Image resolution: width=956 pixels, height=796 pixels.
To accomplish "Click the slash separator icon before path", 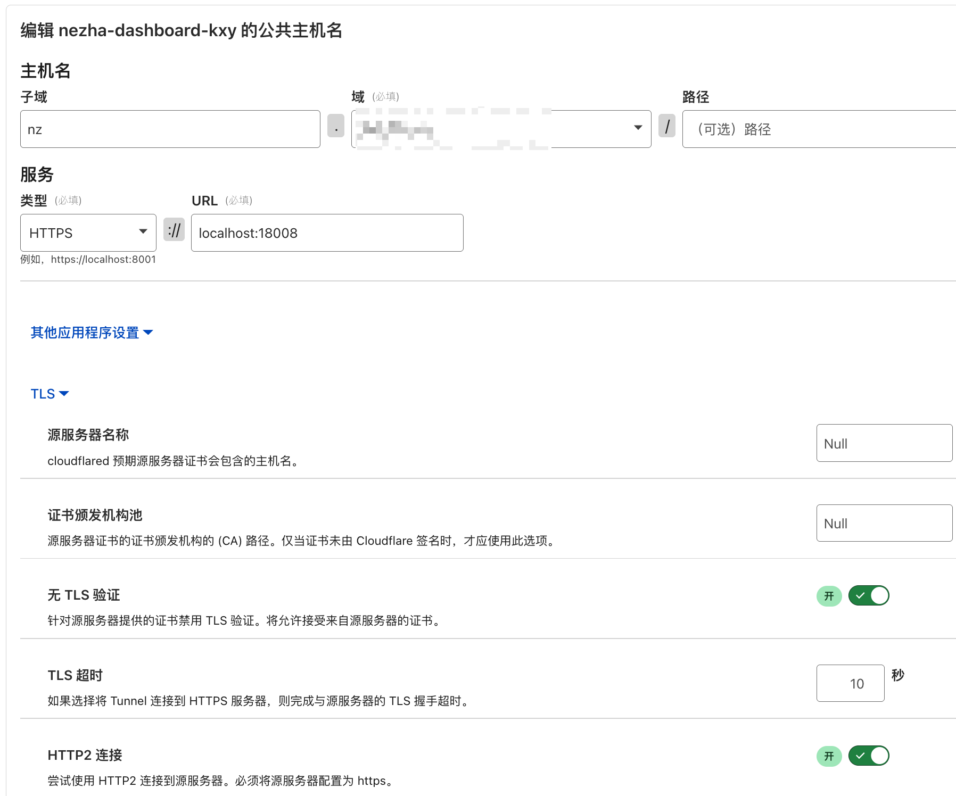I will coord(667,126).
